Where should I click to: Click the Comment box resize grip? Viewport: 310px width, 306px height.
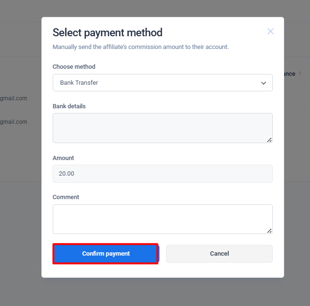point(270,231)
